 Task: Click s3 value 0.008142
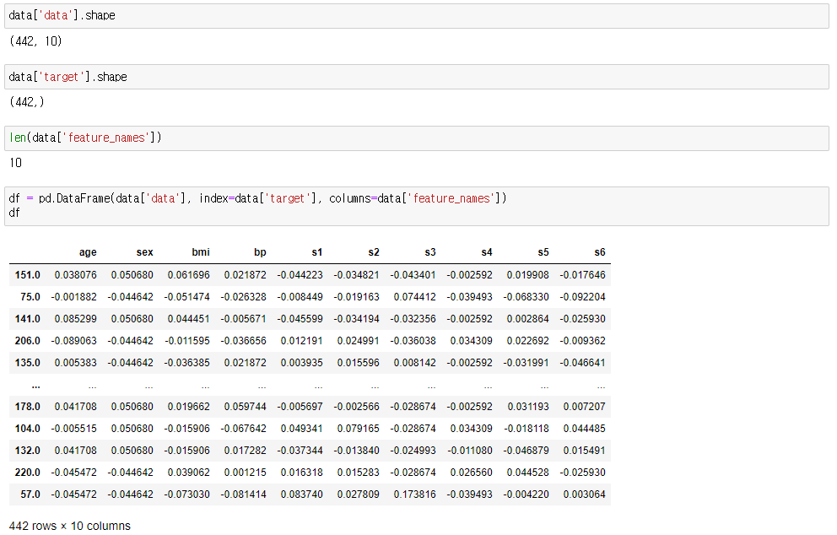[x=415, y=363]
